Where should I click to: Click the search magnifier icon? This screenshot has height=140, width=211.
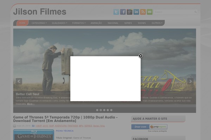coord(196,12)
